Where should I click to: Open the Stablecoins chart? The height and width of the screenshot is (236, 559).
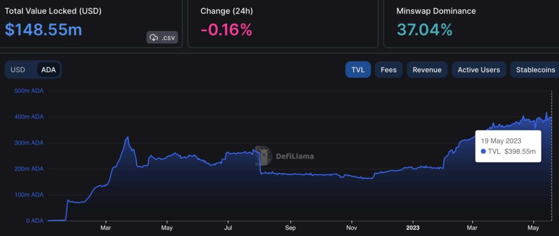pyautogui.click(x=536, y=70)
